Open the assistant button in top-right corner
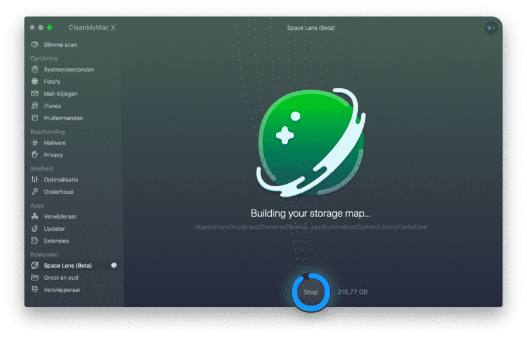The height and width of the screenshot is (339, 527). coord(491,28)
